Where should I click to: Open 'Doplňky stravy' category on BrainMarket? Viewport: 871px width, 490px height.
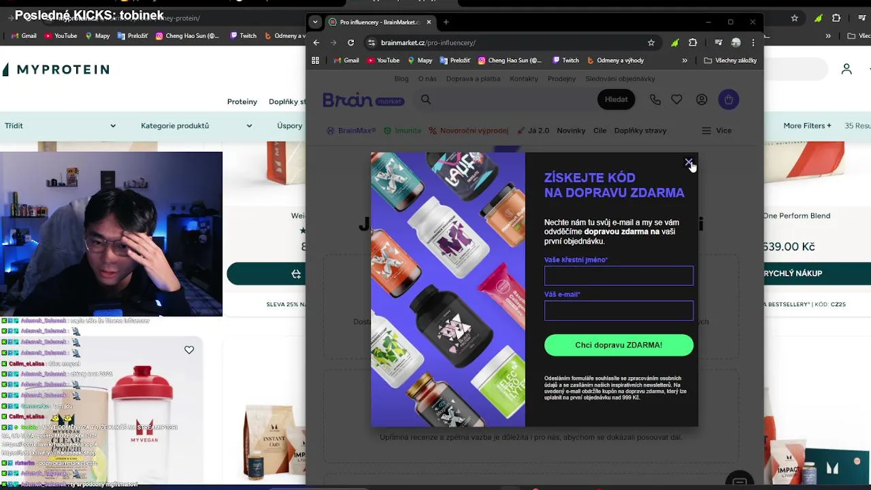[x=640, y=131]
